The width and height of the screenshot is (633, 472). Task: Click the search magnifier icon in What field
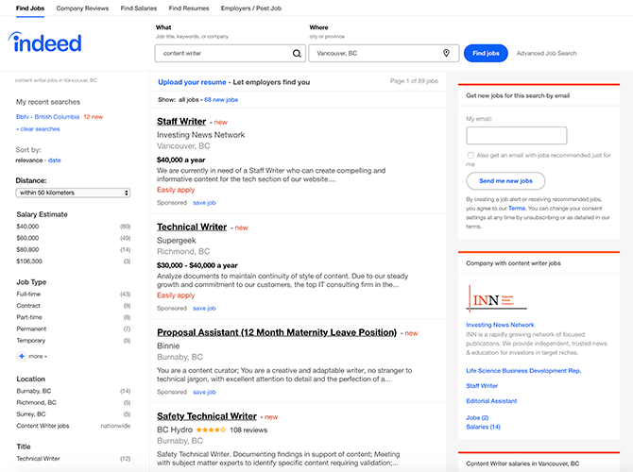297,53
